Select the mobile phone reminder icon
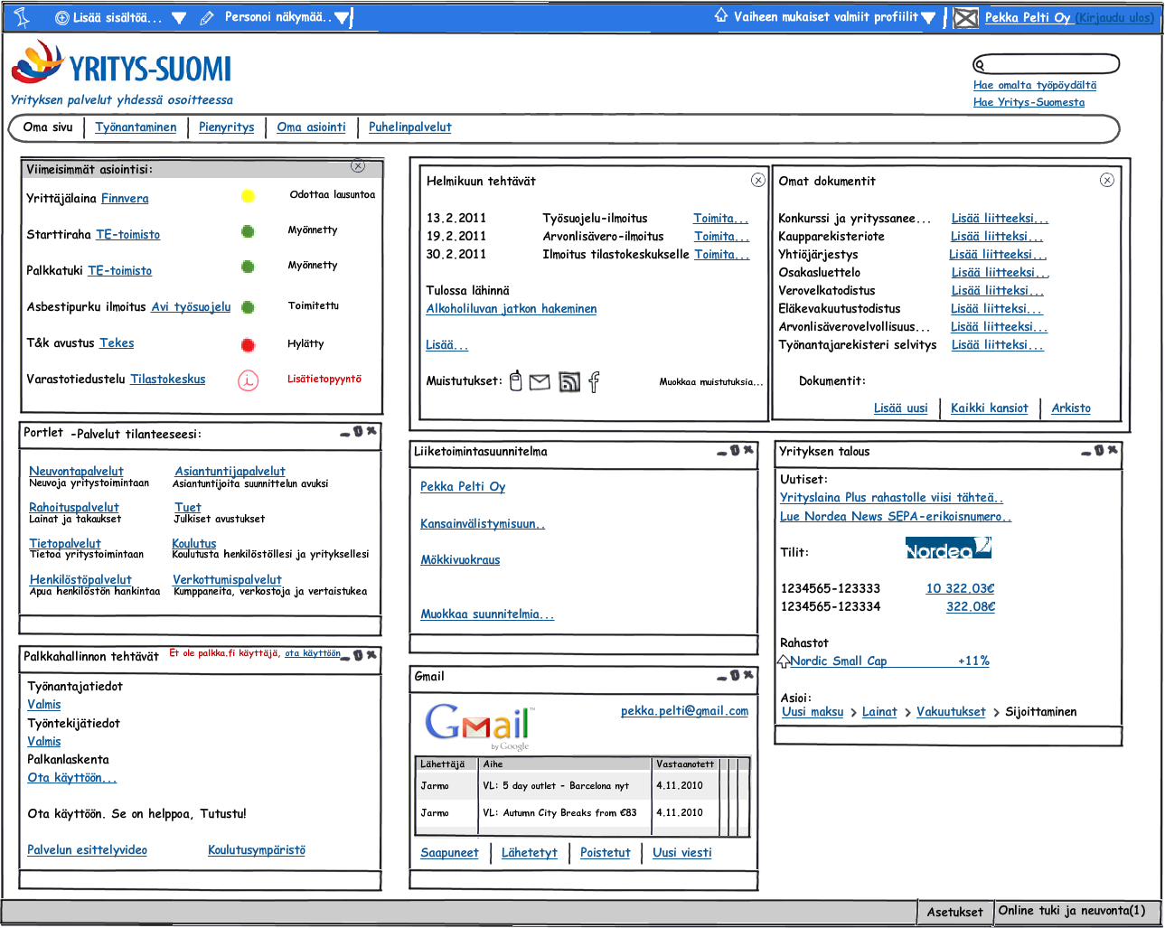The height and width of the screenshot is (928, 1165). 516,381
